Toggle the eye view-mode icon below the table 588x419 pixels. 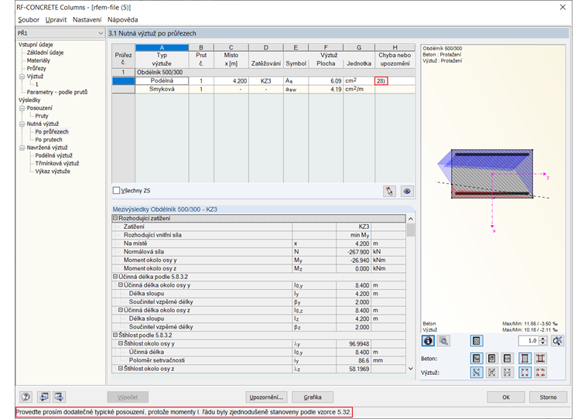click(x=407, y=191)
